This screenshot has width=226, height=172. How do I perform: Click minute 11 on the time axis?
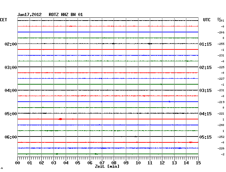click(150, 163)
